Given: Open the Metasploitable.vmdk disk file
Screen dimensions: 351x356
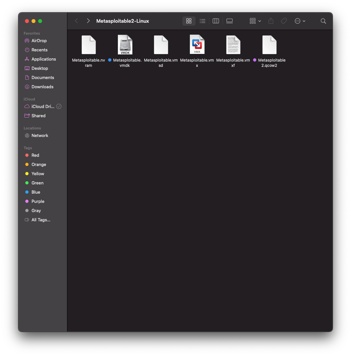Looking at the screenshot, I should pyautogui.click(x=125, y=45).
